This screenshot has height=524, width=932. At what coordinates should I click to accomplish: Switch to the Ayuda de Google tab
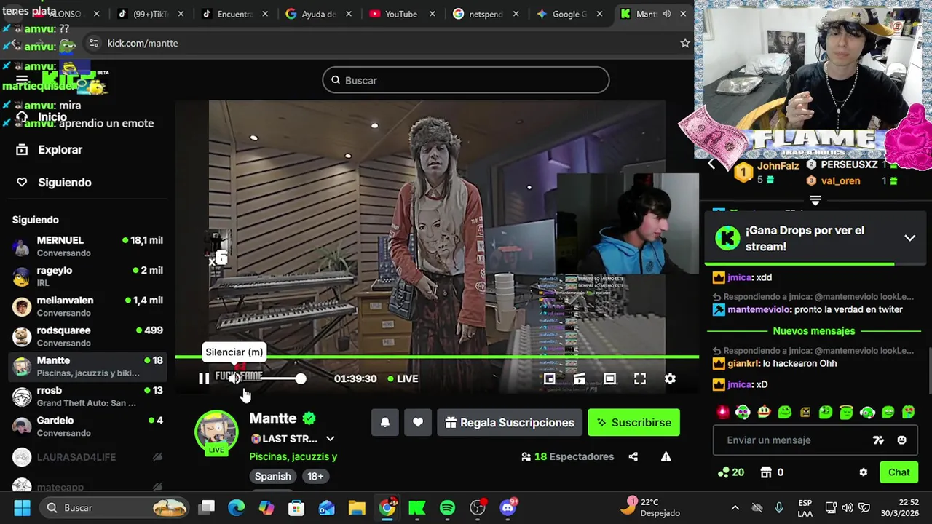pos(317,14)
